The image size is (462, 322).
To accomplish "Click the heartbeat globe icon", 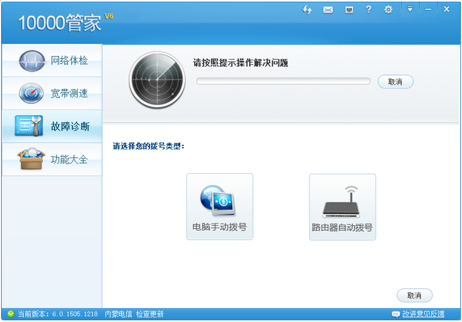I will [32, 61].
